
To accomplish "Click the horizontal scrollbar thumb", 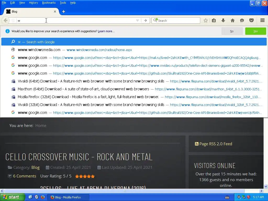I will (124, 191).
